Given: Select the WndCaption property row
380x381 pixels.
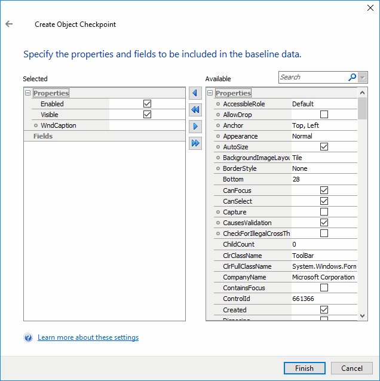Looking at the screenshot, I should click(x=59, y=125).
